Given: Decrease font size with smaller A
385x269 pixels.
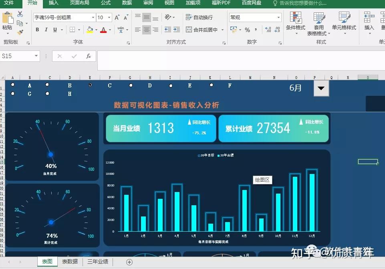Looking at the screenshot, I should click(x=126, y=18).
